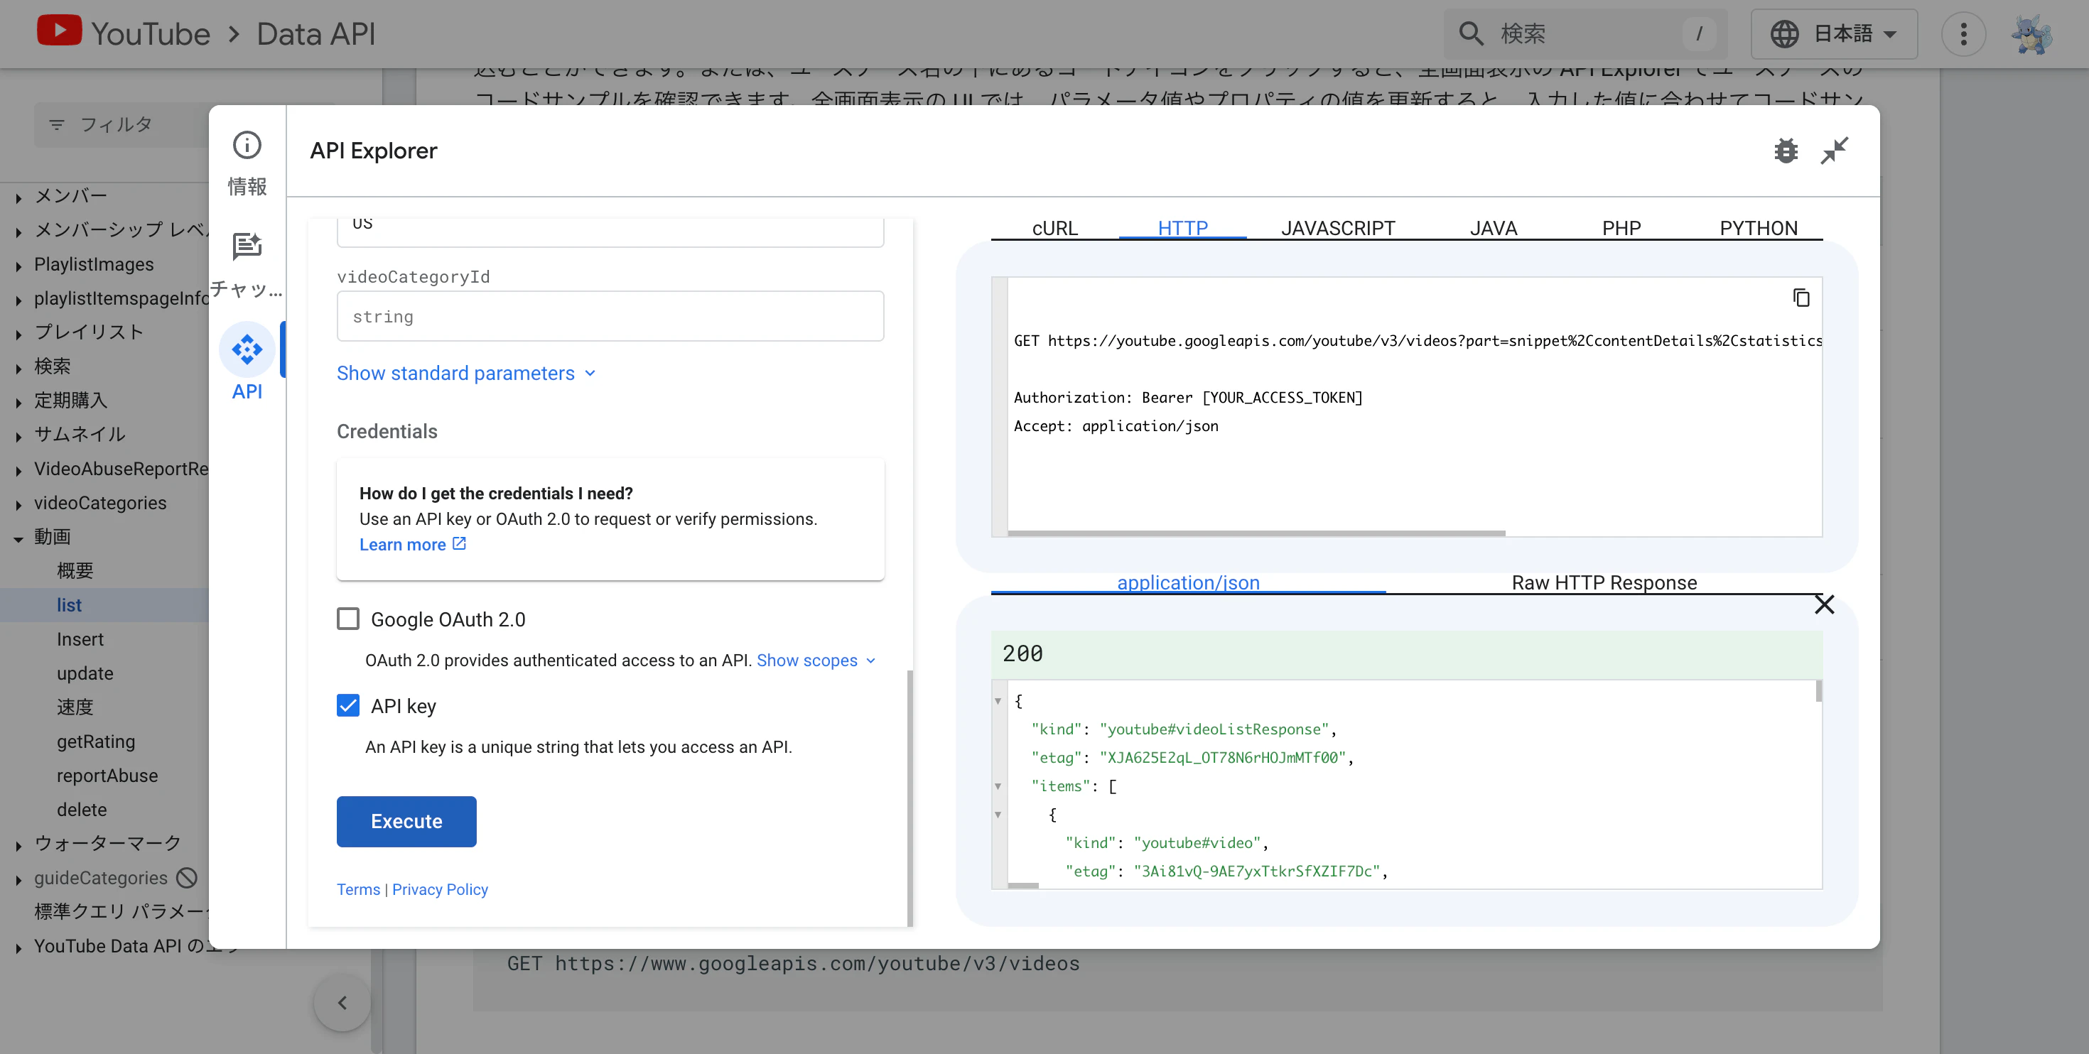Click the bug report icon
Screen dimensions: 2089x1054
point(1786,151)
